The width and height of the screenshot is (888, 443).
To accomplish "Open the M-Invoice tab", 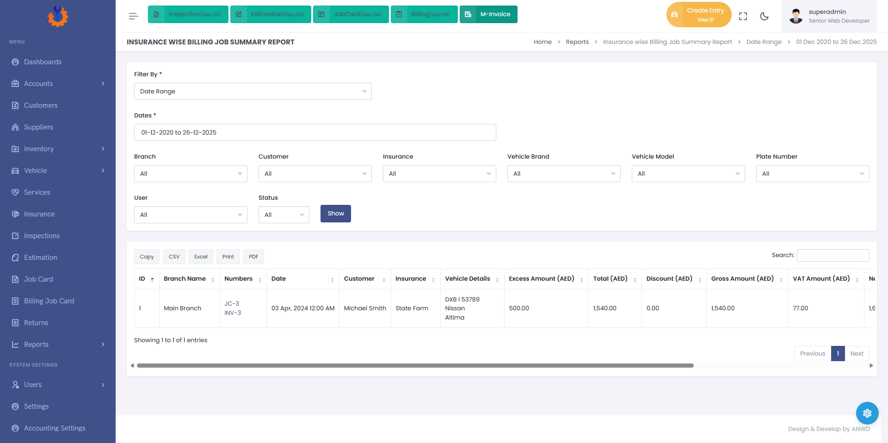I will tap(488, 14).
